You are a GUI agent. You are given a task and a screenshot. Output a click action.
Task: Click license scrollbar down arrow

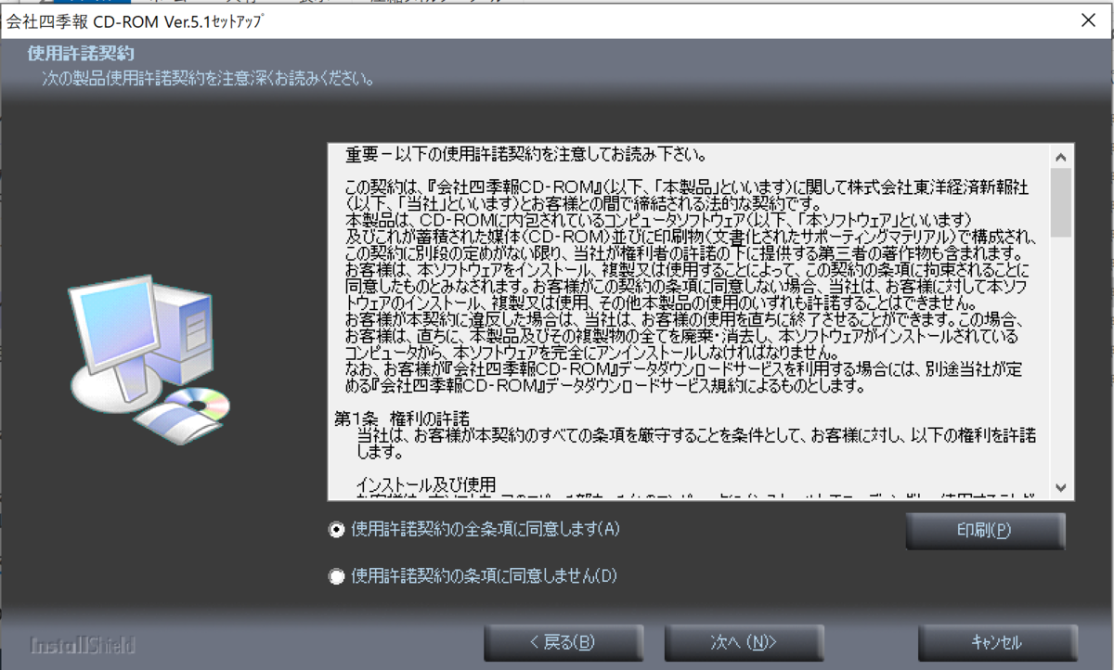[1063, 488]
